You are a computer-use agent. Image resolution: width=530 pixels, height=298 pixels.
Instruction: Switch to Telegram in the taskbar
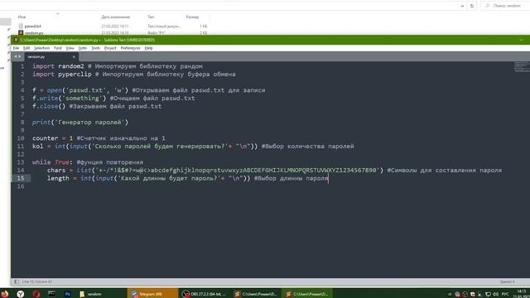pyautogui.click(x=152, y=294)
